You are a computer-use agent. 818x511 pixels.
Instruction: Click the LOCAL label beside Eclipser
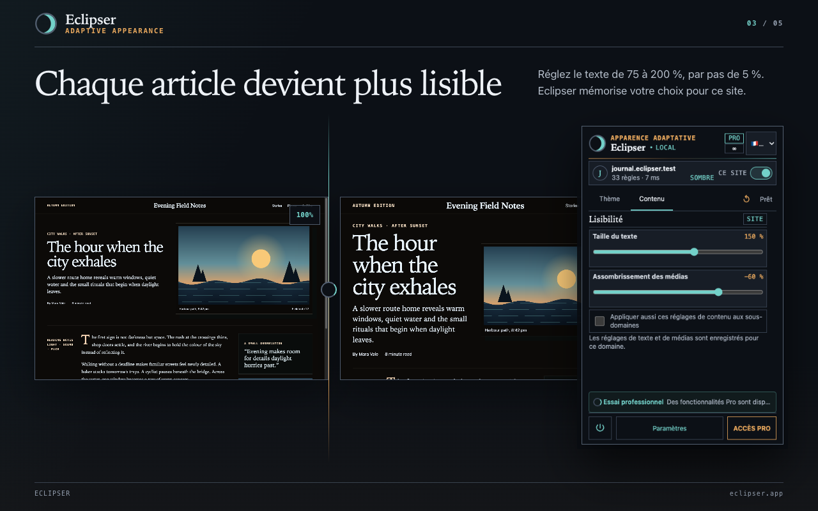click(665, 148)
